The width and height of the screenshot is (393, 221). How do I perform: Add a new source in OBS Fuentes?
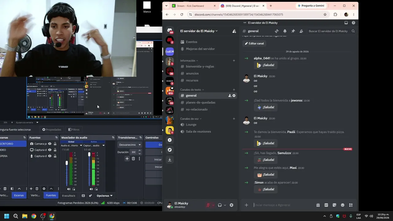[x=31, y=189]
